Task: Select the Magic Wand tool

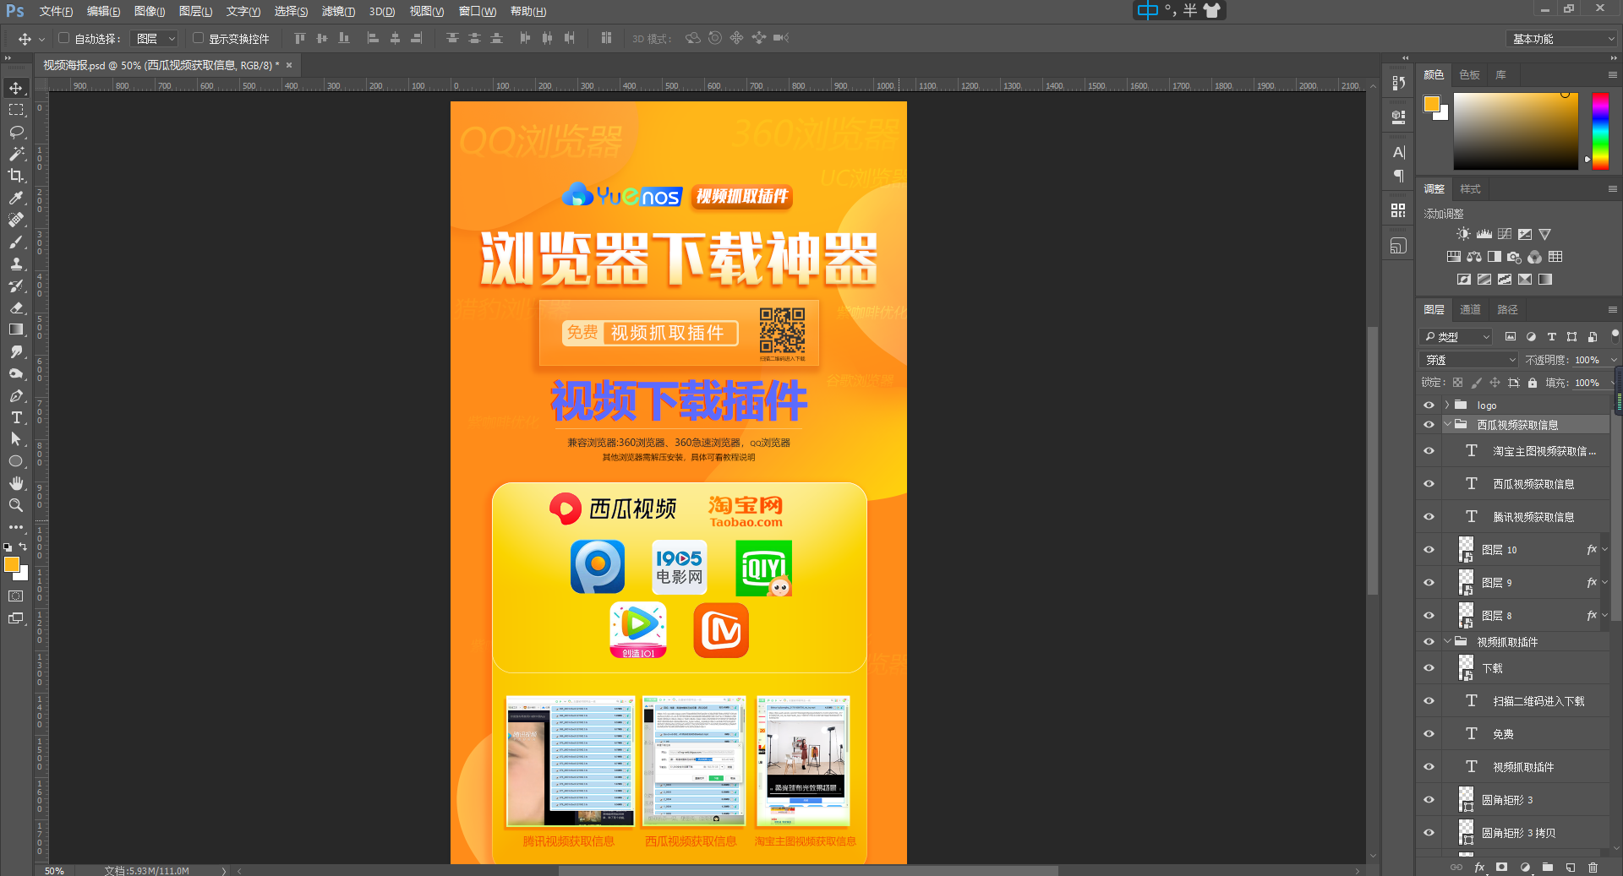Action: pyautogui.click(x=16, y=154)
